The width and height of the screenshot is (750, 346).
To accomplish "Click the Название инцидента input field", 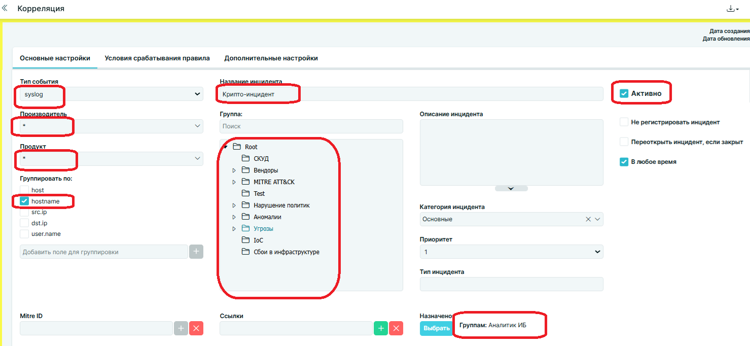I will [411, 94].
